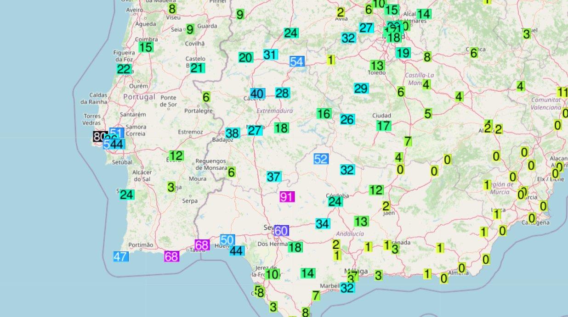
Task: Select the 40 marker at Cáceres
Action: click(x=257, y=94)
